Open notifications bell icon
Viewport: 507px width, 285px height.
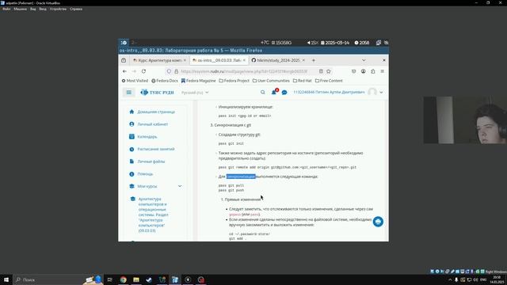pos(274,93)
